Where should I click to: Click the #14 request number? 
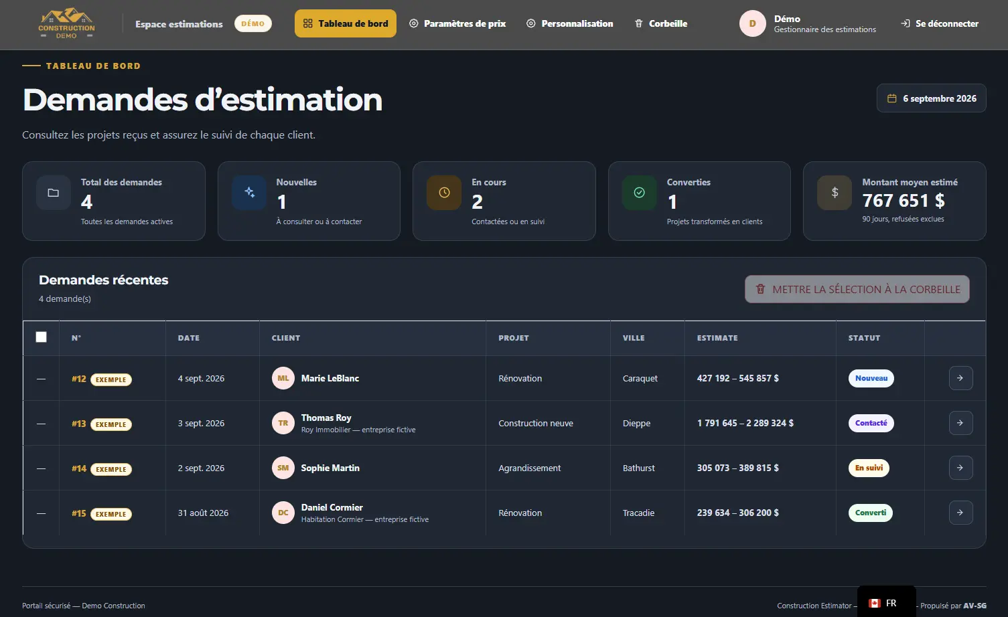point(79,468)
